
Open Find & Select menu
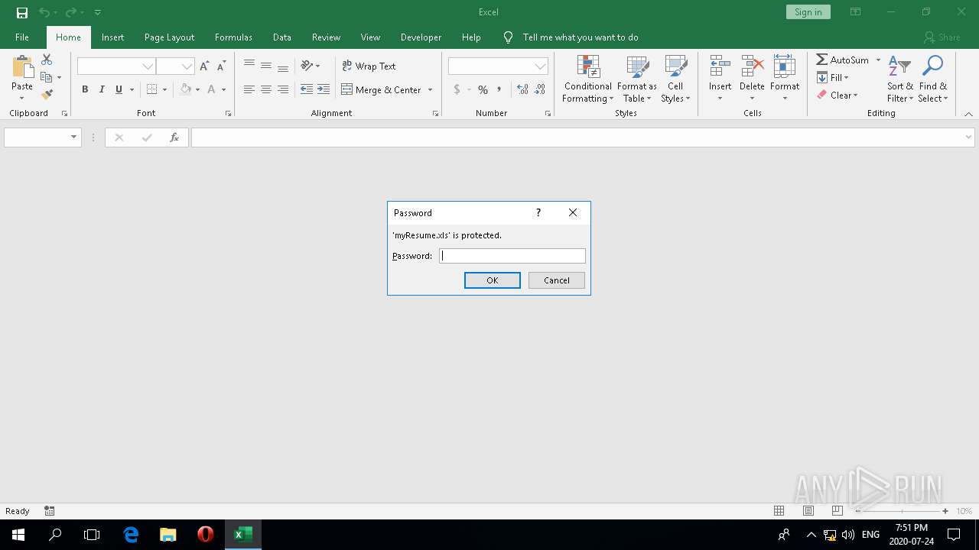click(933, 79)
